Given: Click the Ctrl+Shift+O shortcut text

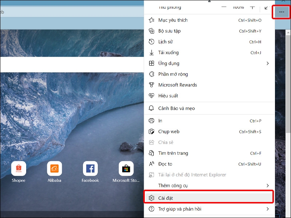Looking at the screenshot, I should point(250,20).
